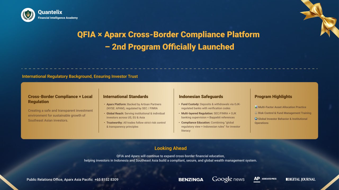Click the Quantelix shield logo emblem
339x190 pixels.
(x=28, y=15)
